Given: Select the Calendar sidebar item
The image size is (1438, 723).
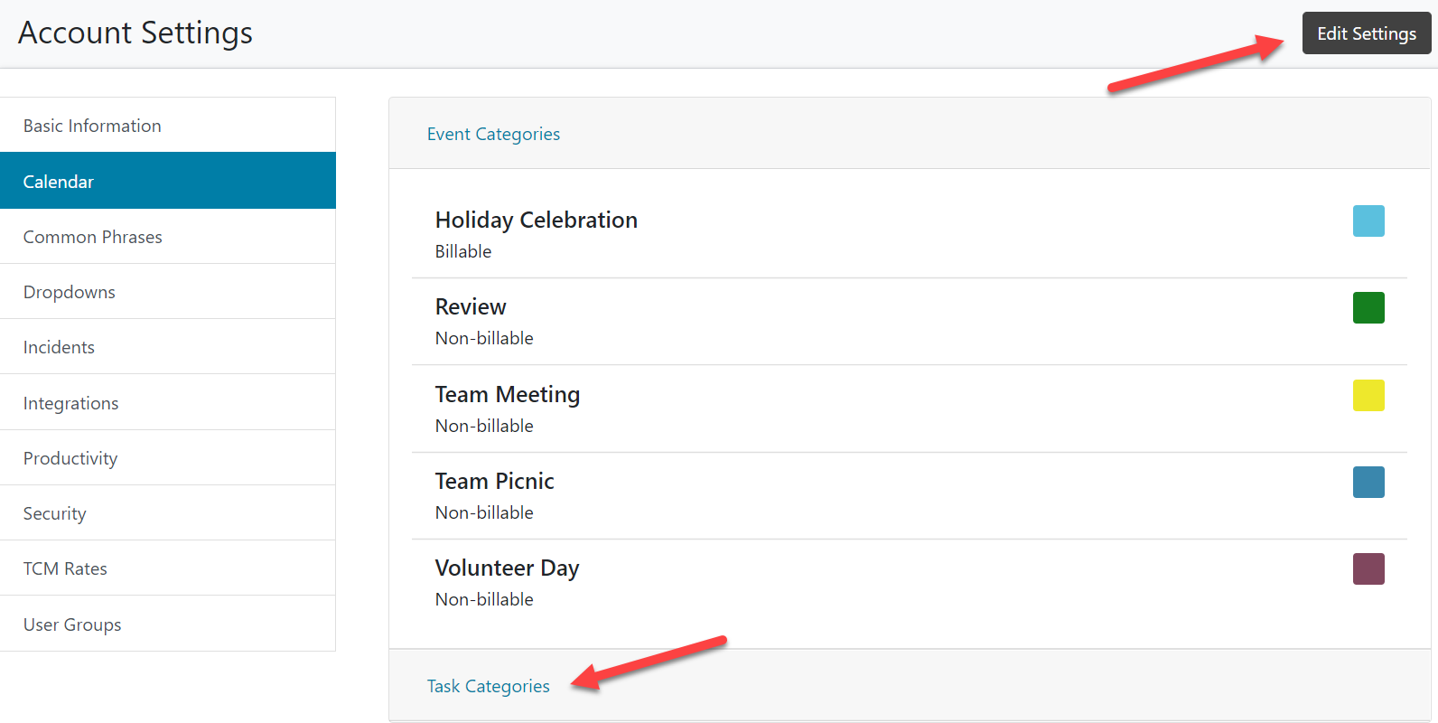Looking at the screenshot, I should (59, 182).
